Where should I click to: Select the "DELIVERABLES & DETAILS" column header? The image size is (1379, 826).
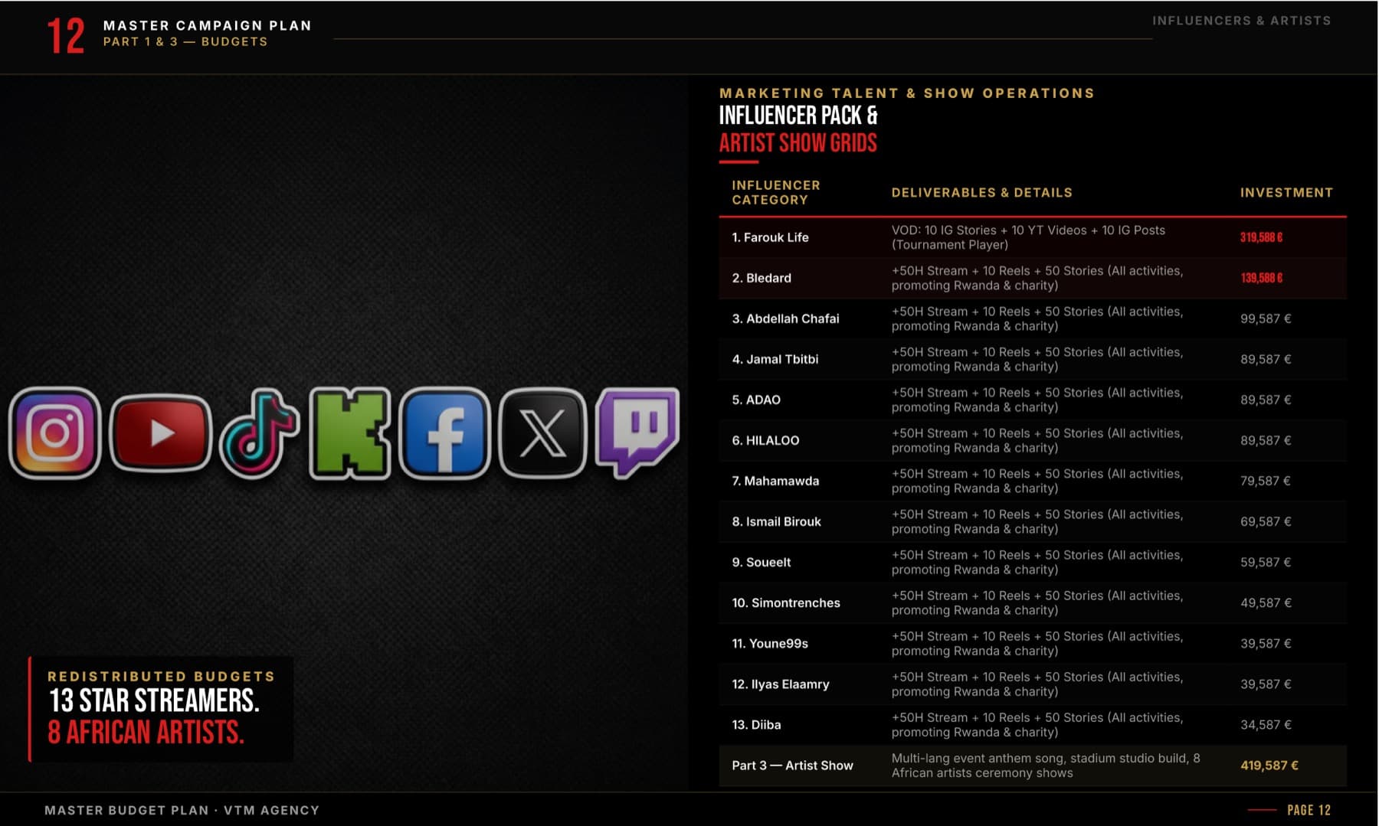pyautogui.click(x=982, y=192)
